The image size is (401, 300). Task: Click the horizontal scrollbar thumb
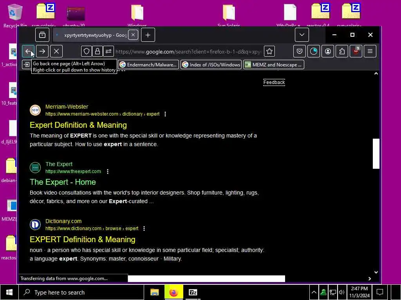point(206,279)
